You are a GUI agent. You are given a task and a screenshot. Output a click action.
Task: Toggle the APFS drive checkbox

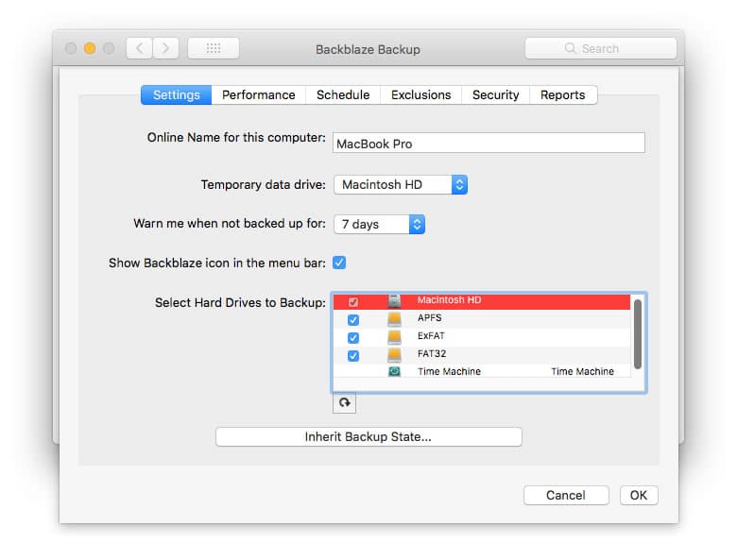tap(353, 320)
